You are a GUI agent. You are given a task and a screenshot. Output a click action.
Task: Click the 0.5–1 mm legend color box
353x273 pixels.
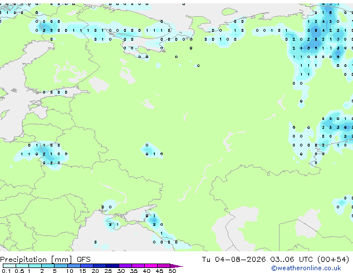coord(22,266)
